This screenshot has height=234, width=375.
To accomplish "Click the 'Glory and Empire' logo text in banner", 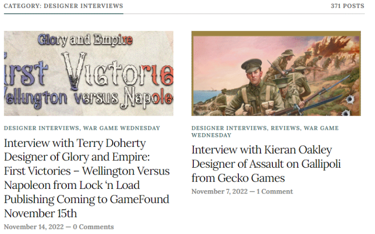I will [85, 40].
